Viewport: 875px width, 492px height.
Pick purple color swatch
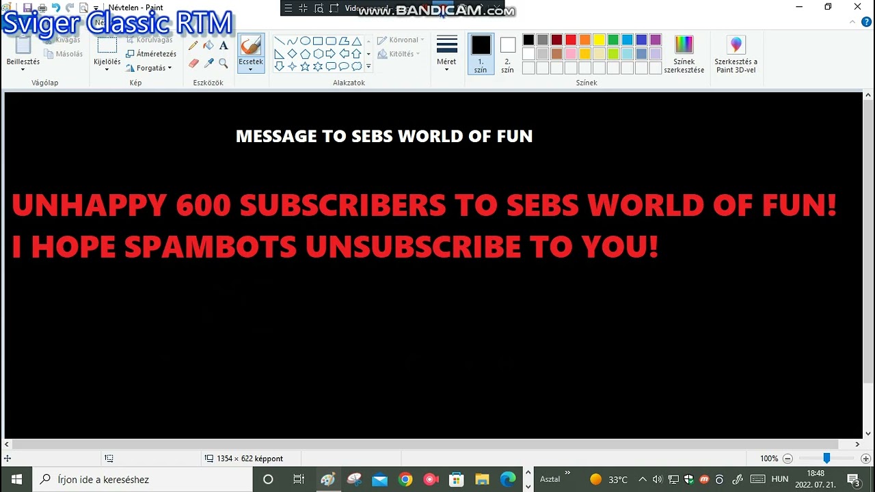[x=656, y=40]
